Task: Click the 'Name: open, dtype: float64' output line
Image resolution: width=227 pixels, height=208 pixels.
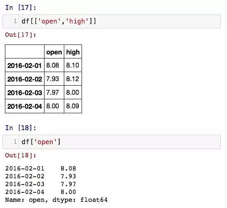Action: click(x=56, y=200)
